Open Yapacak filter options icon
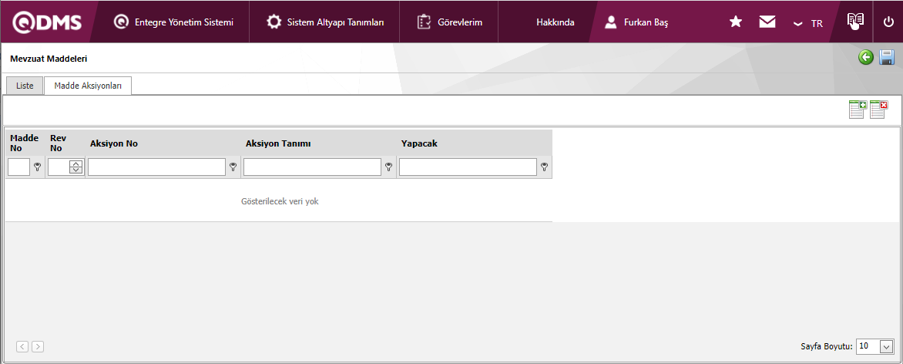Screen dimensions: 903x364 point(544,167)
